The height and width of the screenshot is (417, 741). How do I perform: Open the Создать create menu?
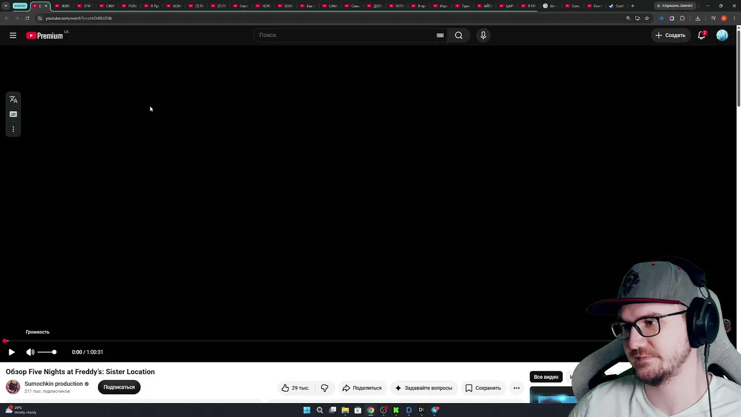[670, 35]
